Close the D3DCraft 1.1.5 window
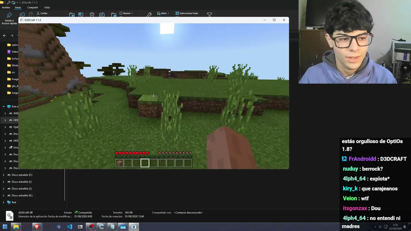 (284, 20)
